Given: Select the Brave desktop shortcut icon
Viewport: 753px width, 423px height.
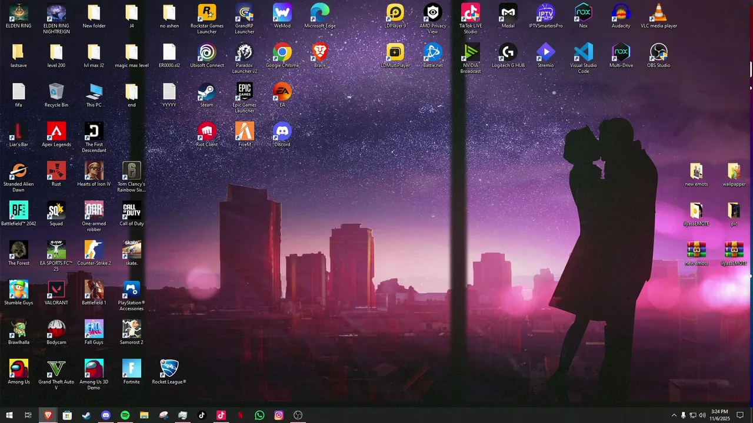Looking at the screenshot, I should [320, 55].
